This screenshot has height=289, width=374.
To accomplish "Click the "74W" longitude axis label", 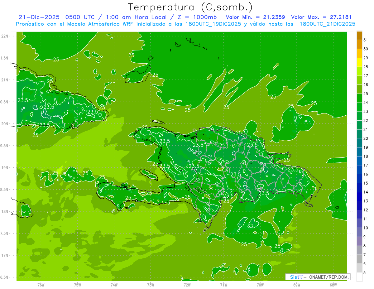I will coord(114,285).
